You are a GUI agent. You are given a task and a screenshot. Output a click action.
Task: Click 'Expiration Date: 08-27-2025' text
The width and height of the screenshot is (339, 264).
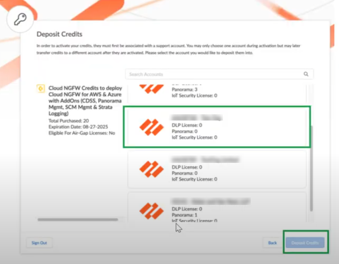(78, 127)
